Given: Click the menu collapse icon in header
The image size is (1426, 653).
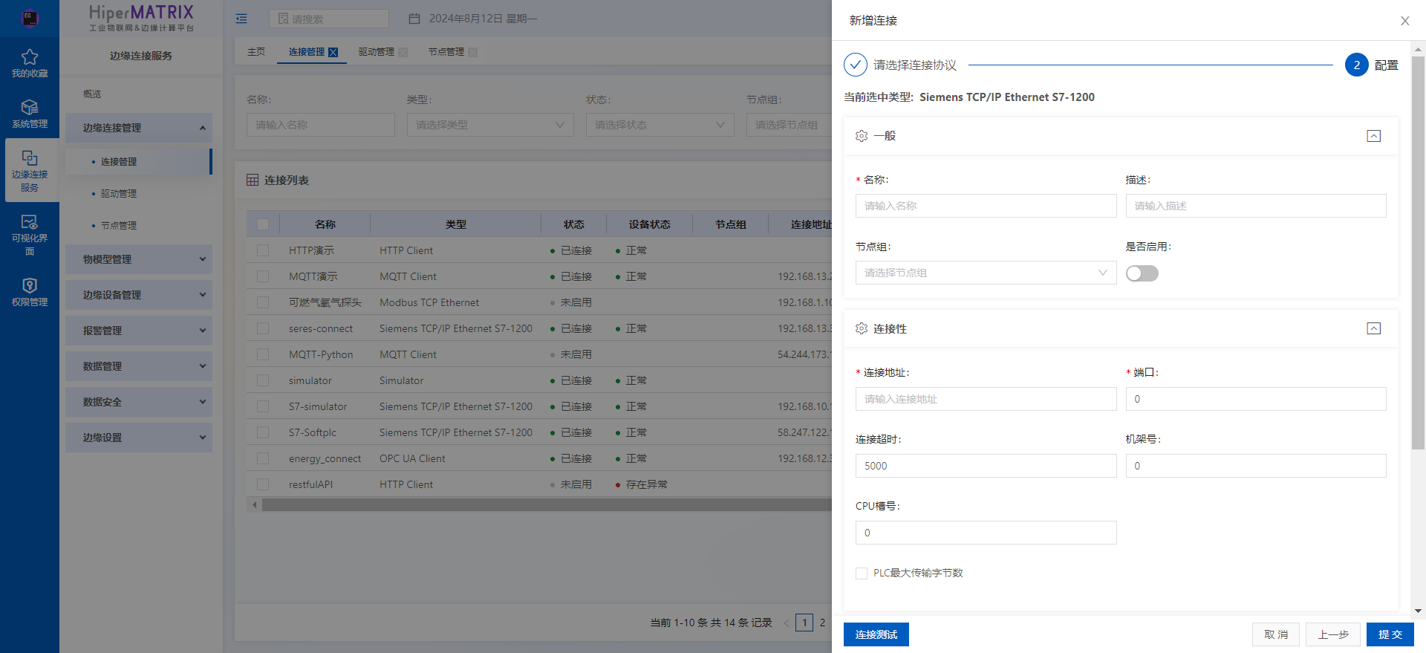Looking at the screenshot, I should pyautogui.click(x=241, y=19).
